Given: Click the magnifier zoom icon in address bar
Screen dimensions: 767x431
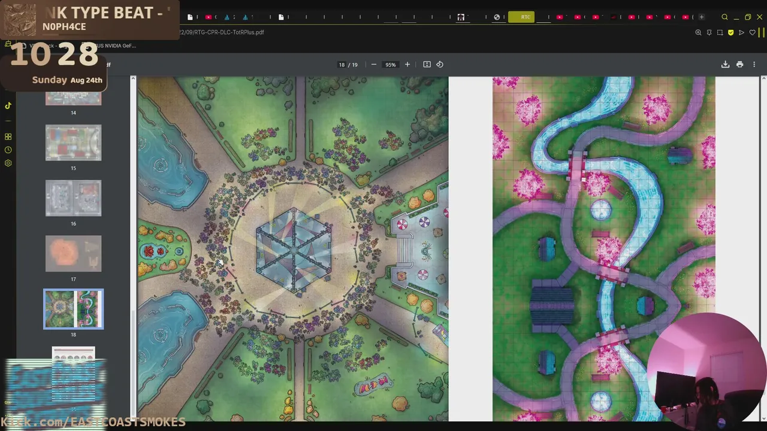Looking at the screenshot, I should [x=698, y=32].
